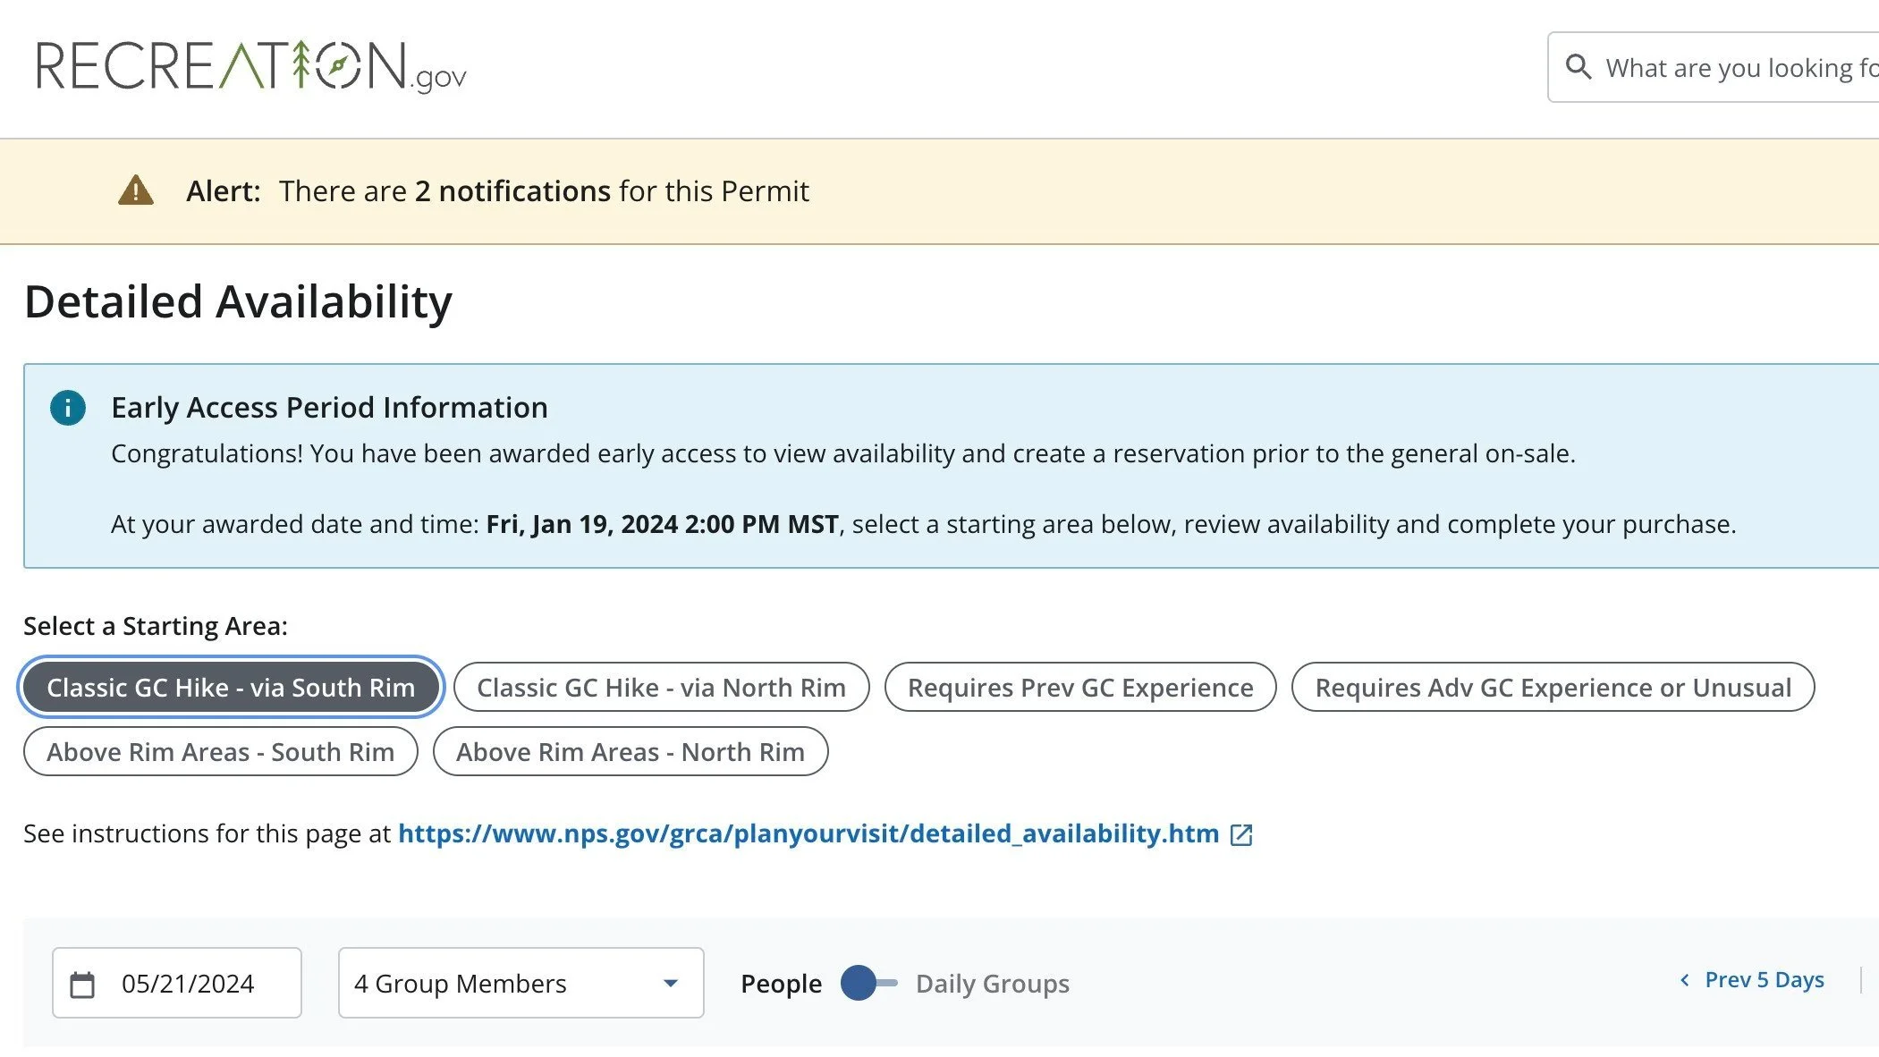
Task: Select Classic GC Hike - via North Rim
Action: pos(661,687)
